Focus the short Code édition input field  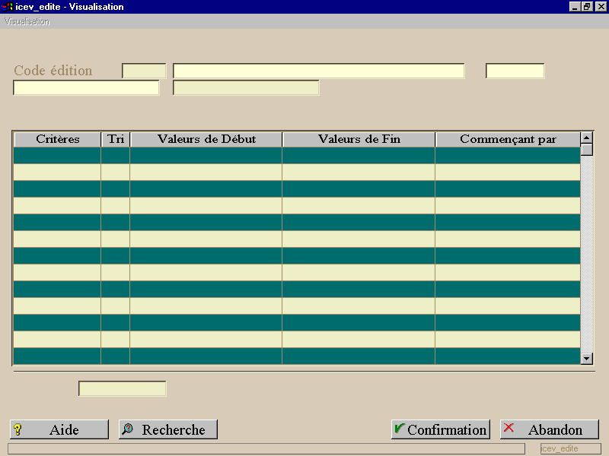tap(144, 71)
